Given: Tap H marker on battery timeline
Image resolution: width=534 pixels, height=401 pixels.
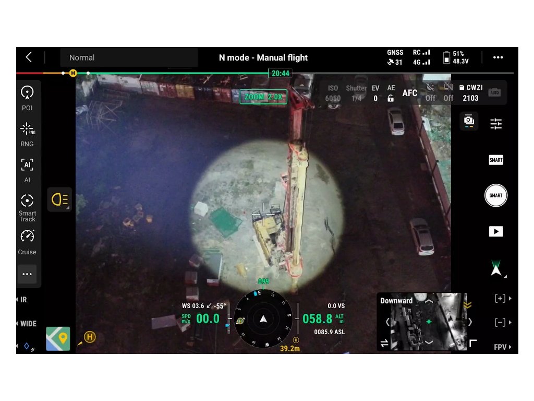Looking at the screenshot, I should pyautogui.click(x=73, y=73).
